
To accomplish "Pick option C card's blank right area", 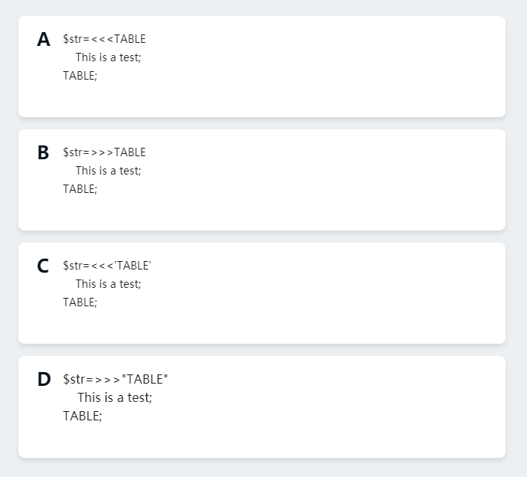I will pyautogui.click(x=345, y=293).
